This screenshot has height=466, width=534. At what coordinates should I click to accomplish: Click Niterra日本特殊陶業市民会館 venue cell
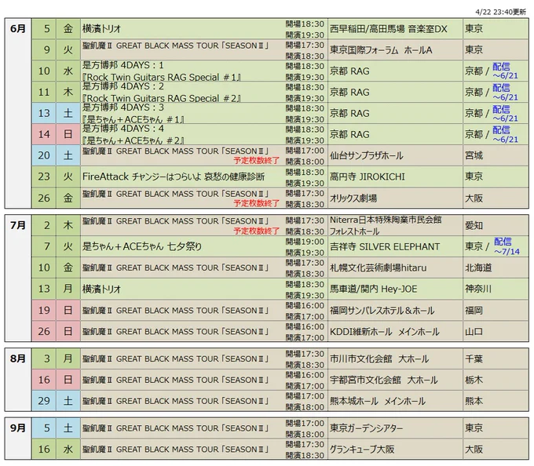click(x=395, y=225)
